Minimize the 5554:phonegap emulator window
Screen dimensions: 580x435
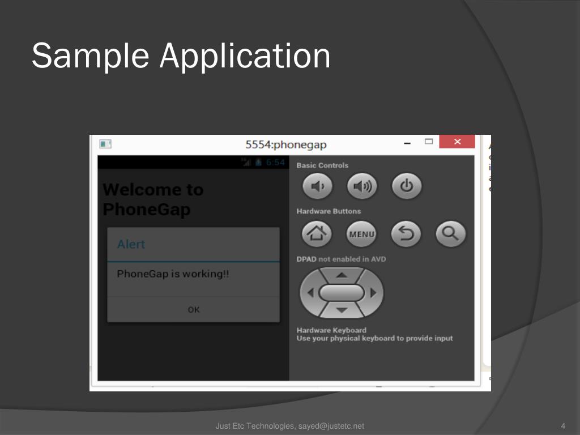click(407, 143)
